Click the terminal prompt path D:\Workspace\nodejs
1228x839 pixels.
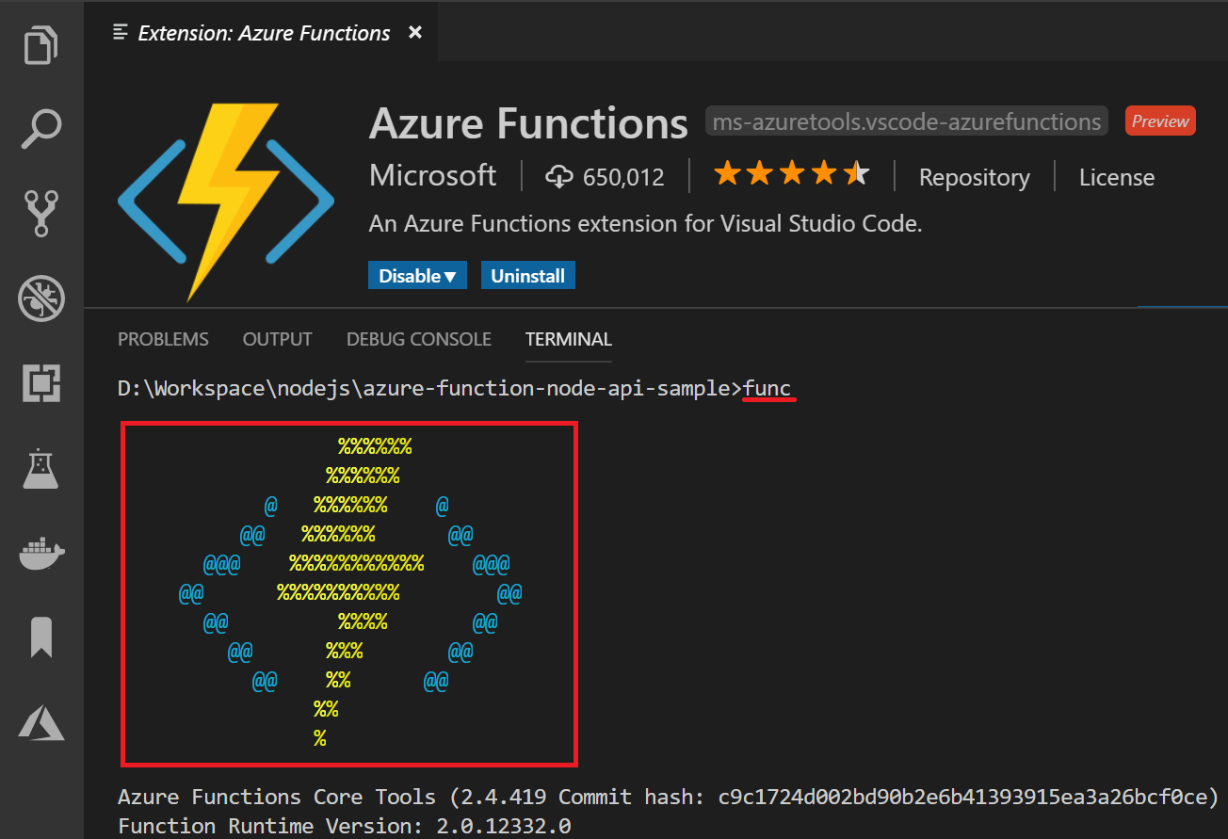click(234, 389)
